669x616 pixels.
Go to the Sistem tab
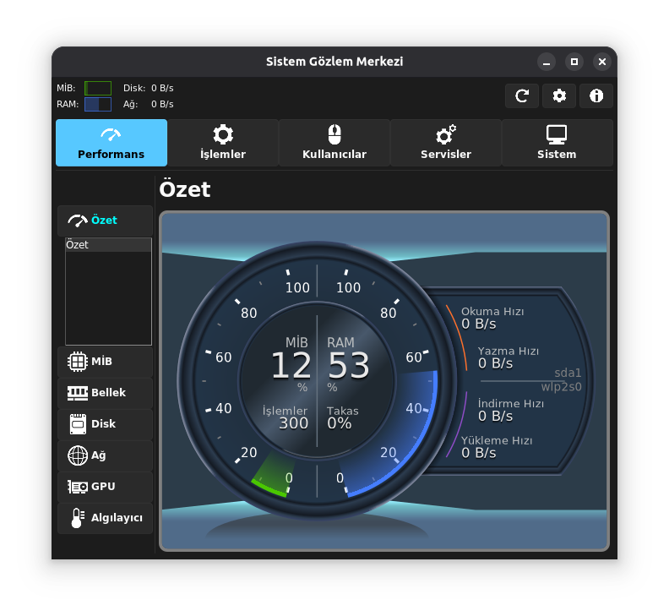[x=557, y=143]
